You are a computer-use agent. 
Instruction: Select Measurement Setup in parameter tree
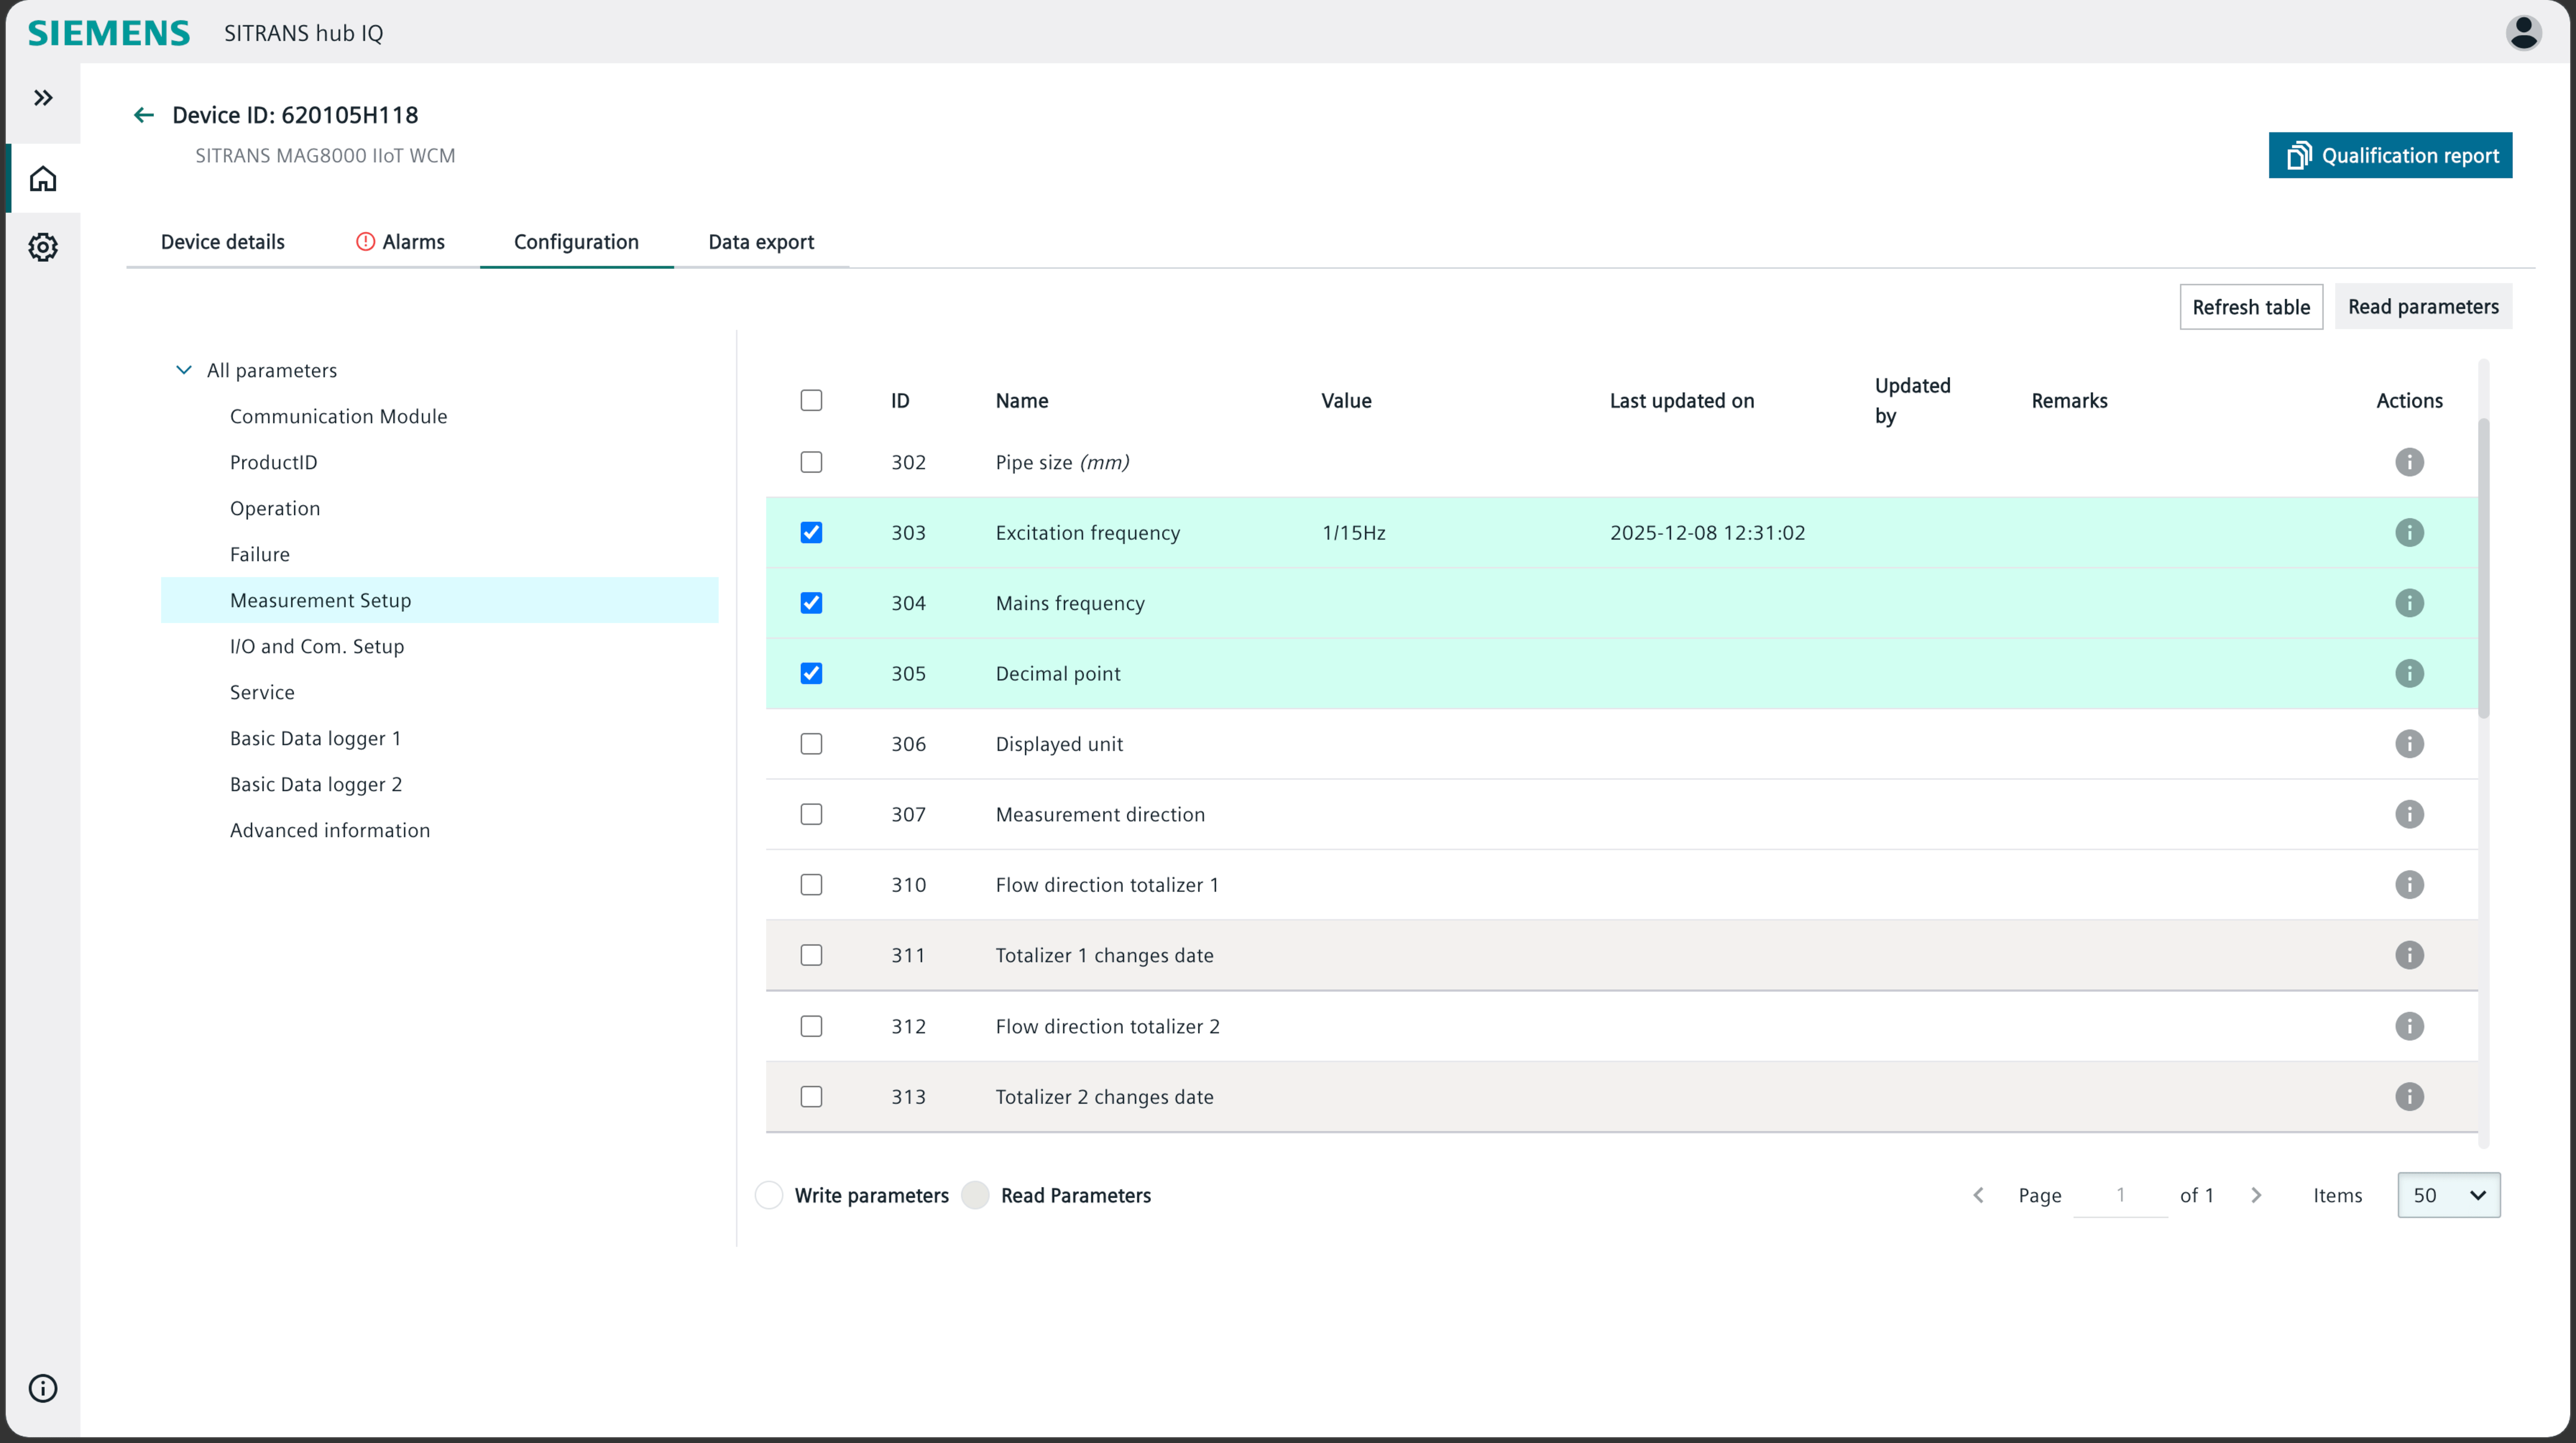click(x=439, y=600)
